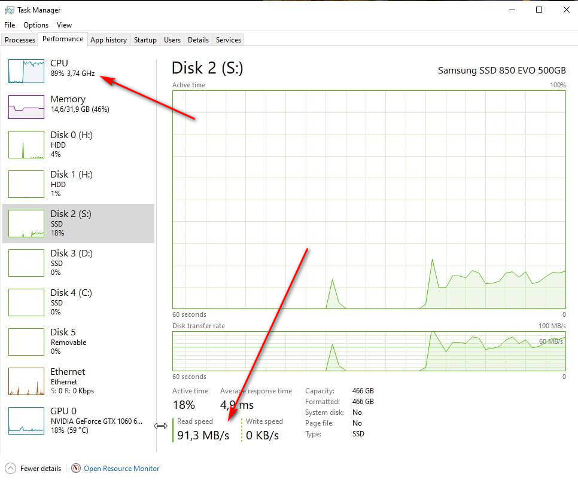The image size is (578, 483).
Task: Click the Active time graph area
Action: tap(369, 200)
